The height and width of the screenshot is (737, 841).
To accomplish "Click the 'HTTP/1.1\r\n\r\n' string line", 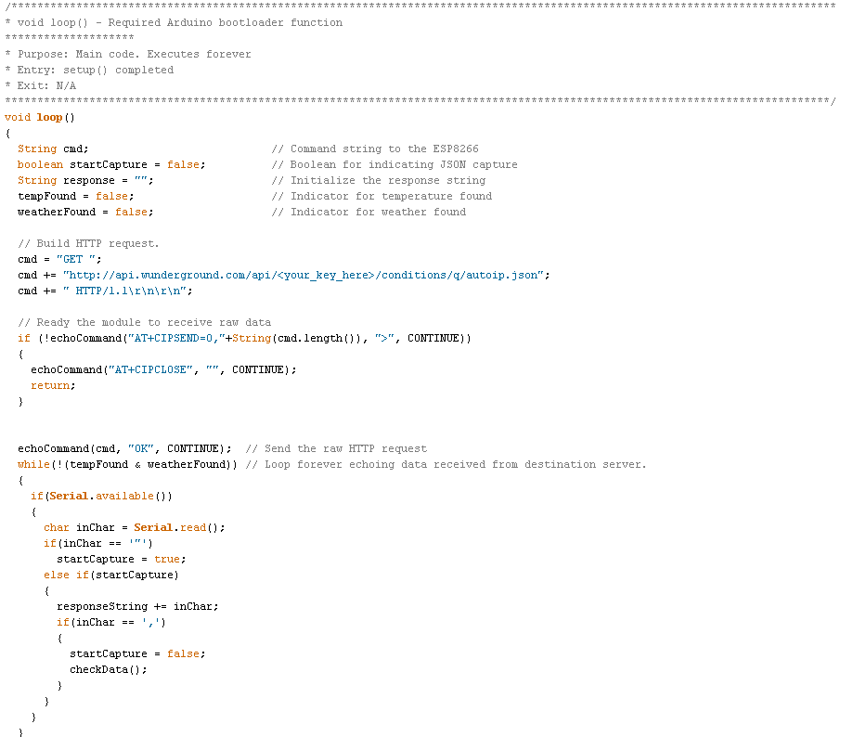I will [105, 291].
